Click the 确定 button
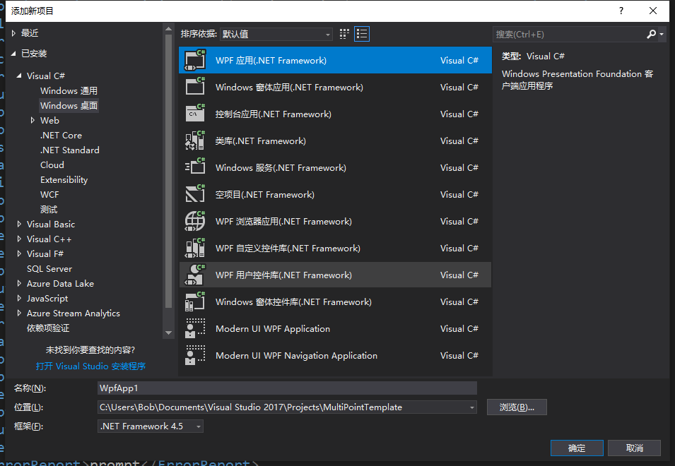The width and height of the screenshot is (675, 466). pyautogui.click(x=577, y=448)
